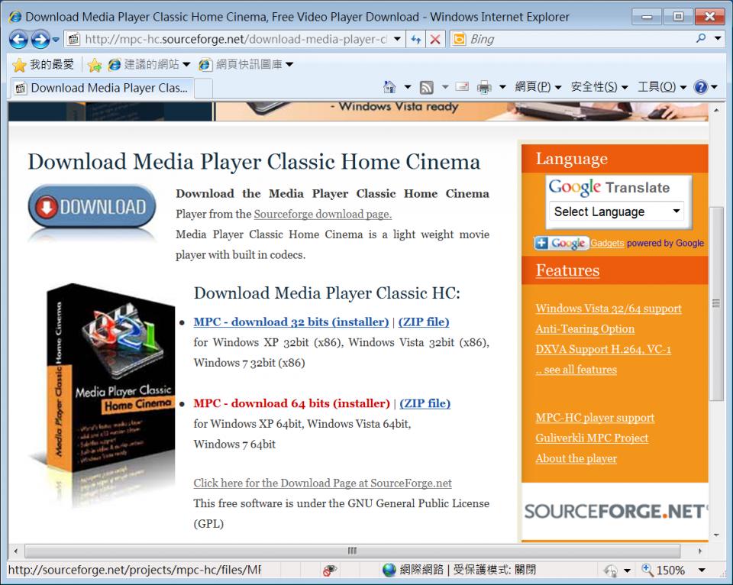This screenshot has width=733, height=585.
Task: Open the Sourceforge download page link
Action: (x=322, y=214)
